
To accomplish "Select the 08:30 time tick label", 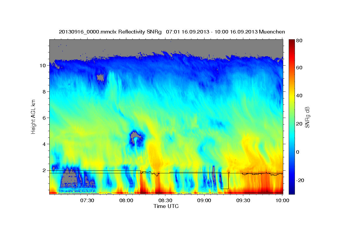I will coord(165,200).
